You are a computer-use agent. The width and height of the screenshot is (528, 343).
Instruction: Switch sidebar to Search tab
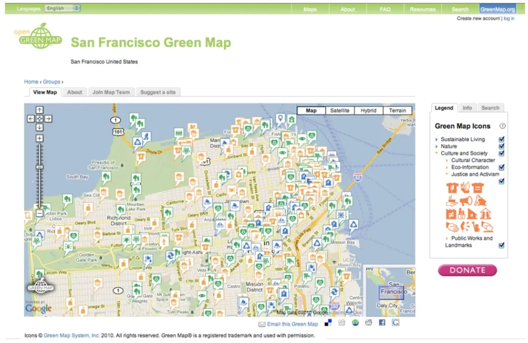(490, 108)
